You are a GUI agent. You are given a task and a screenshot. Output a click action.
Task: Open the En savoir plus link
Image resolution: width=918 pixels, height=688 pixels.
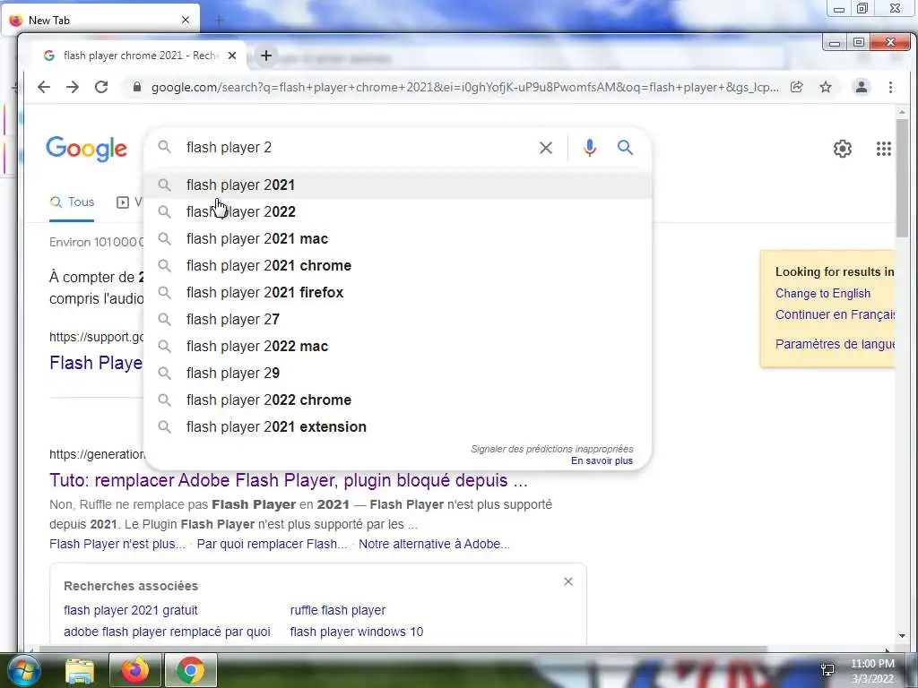pos(602,461)
